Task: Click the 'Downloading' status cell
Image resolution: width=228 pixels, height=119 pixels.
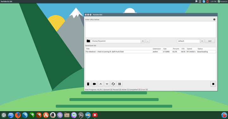Action: point(202,52)
